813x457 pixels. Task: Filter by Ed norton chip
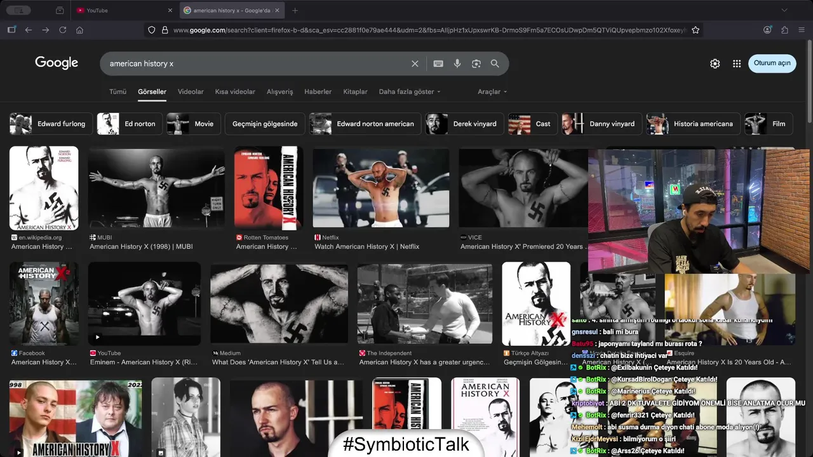tap(130, 124)
